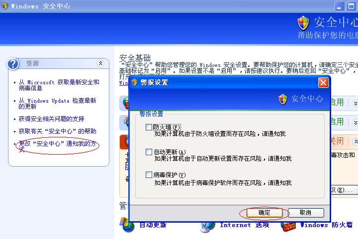Click text 如果计算机由于防火墙设置而存在风险，请通知我
This screenshot has width=358, height=239.
(220, 133)
